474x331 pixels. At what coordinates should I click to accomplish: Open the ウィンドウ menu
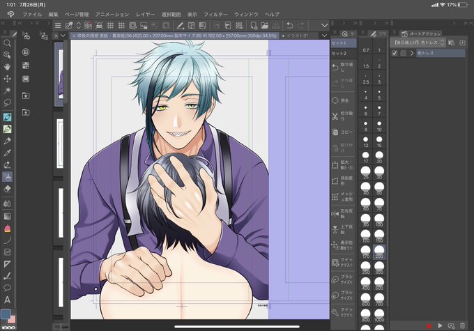[246, 14]
